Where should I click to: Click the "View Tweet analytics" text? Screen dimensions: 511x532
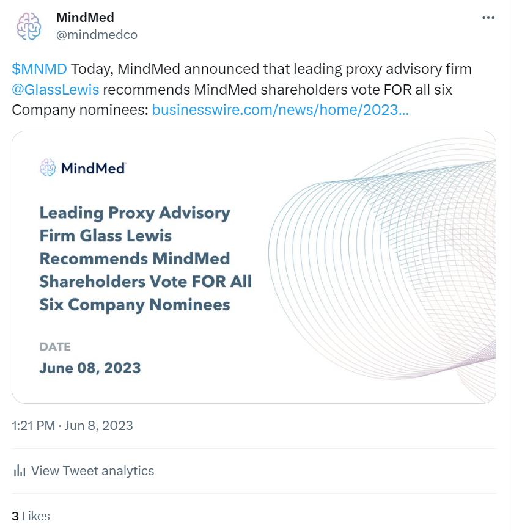pos(92,471)
